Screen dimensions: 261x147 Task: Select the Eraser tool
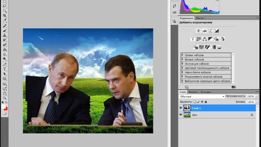[5, 45]
